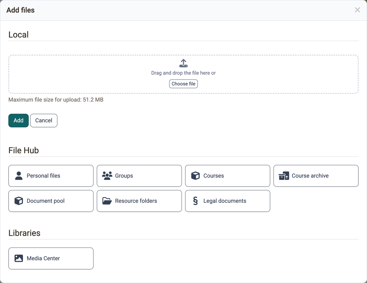Viewport: 367px width, 283px height.
Task: Click the Legal documents section-sign icon
Action: (x=195, y=201)
